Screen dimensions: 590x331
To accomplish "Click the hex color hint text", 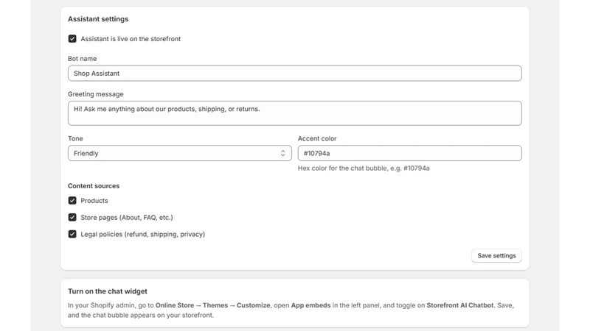I will click(364, 168).
